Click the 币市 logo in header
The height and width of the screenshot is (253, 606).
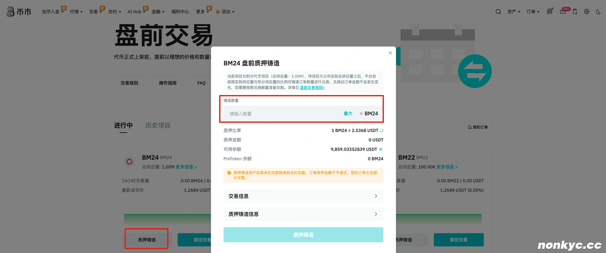19,12
